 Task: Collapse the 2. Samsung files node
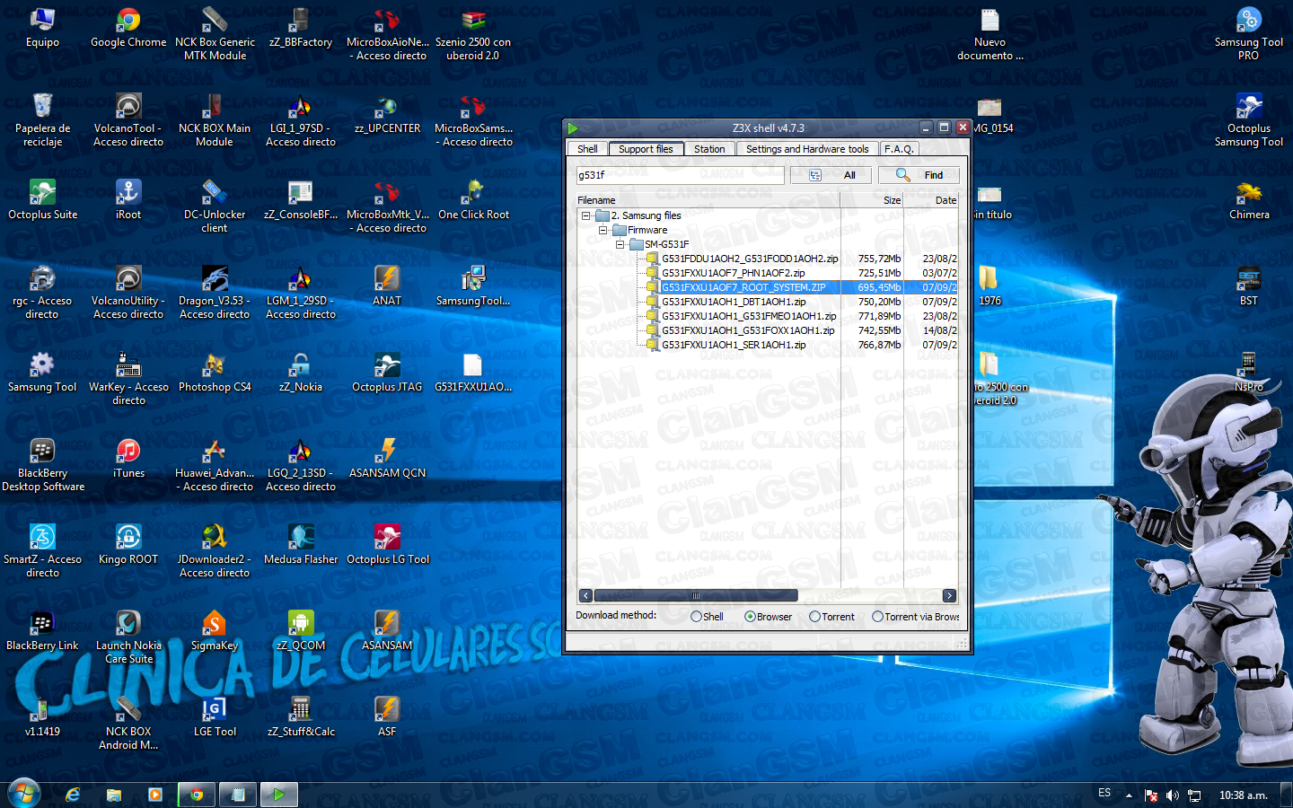click(x=586, y=215)
